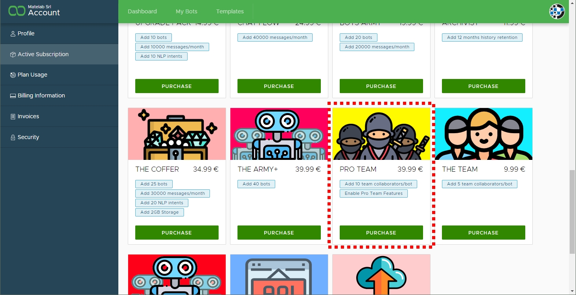Click the 'Enable Pro Team Features' tag
Image resolution: width=576 pixels, height=295 pixels.
pos(374,193)
